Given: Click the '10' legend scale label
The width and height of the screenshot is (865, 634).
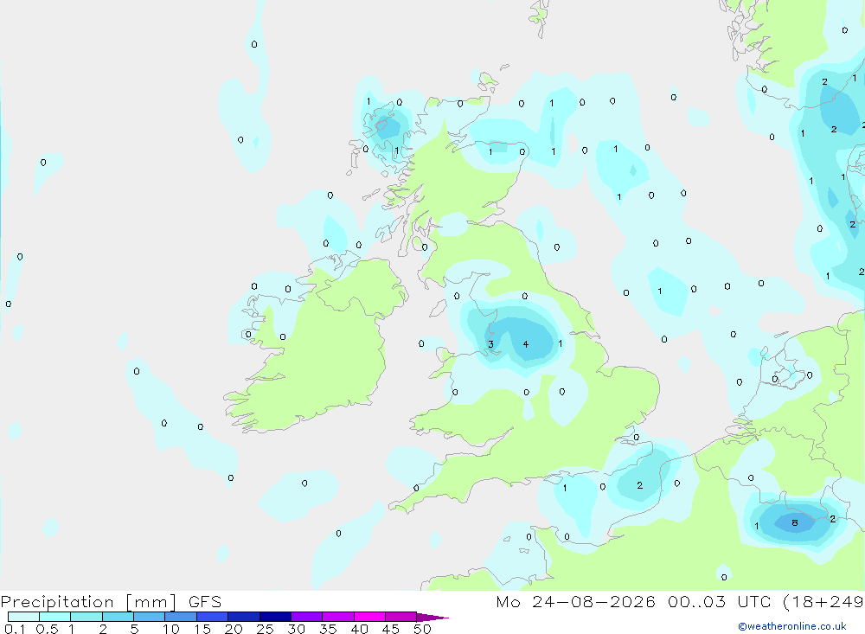Looking at the screenshot, I should [x=171, y=629].
